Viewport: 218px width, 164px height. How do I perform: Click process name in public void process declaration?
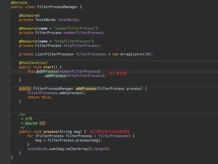pyautogui.click(x=50, y=132)
